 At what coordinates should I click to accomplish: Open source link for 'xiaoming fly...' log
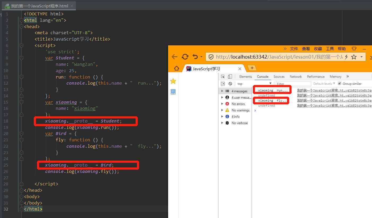(334, 101)
